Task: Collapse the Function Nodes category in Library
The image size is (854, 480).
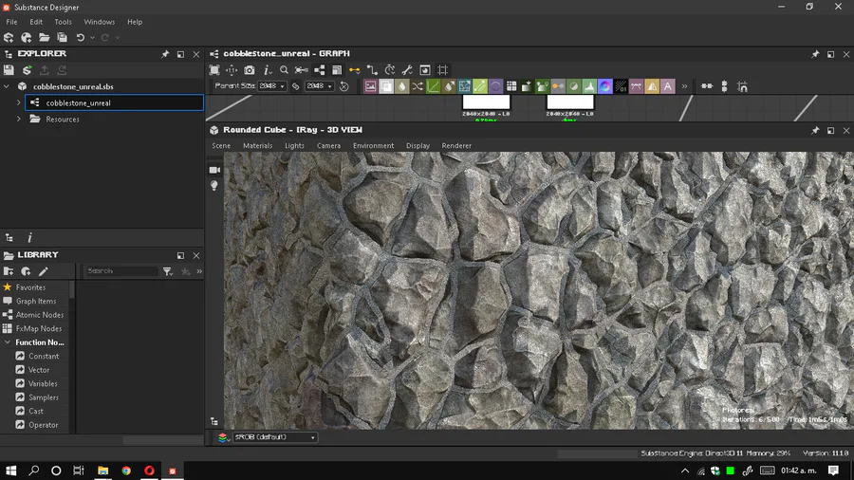Action: 8,342
